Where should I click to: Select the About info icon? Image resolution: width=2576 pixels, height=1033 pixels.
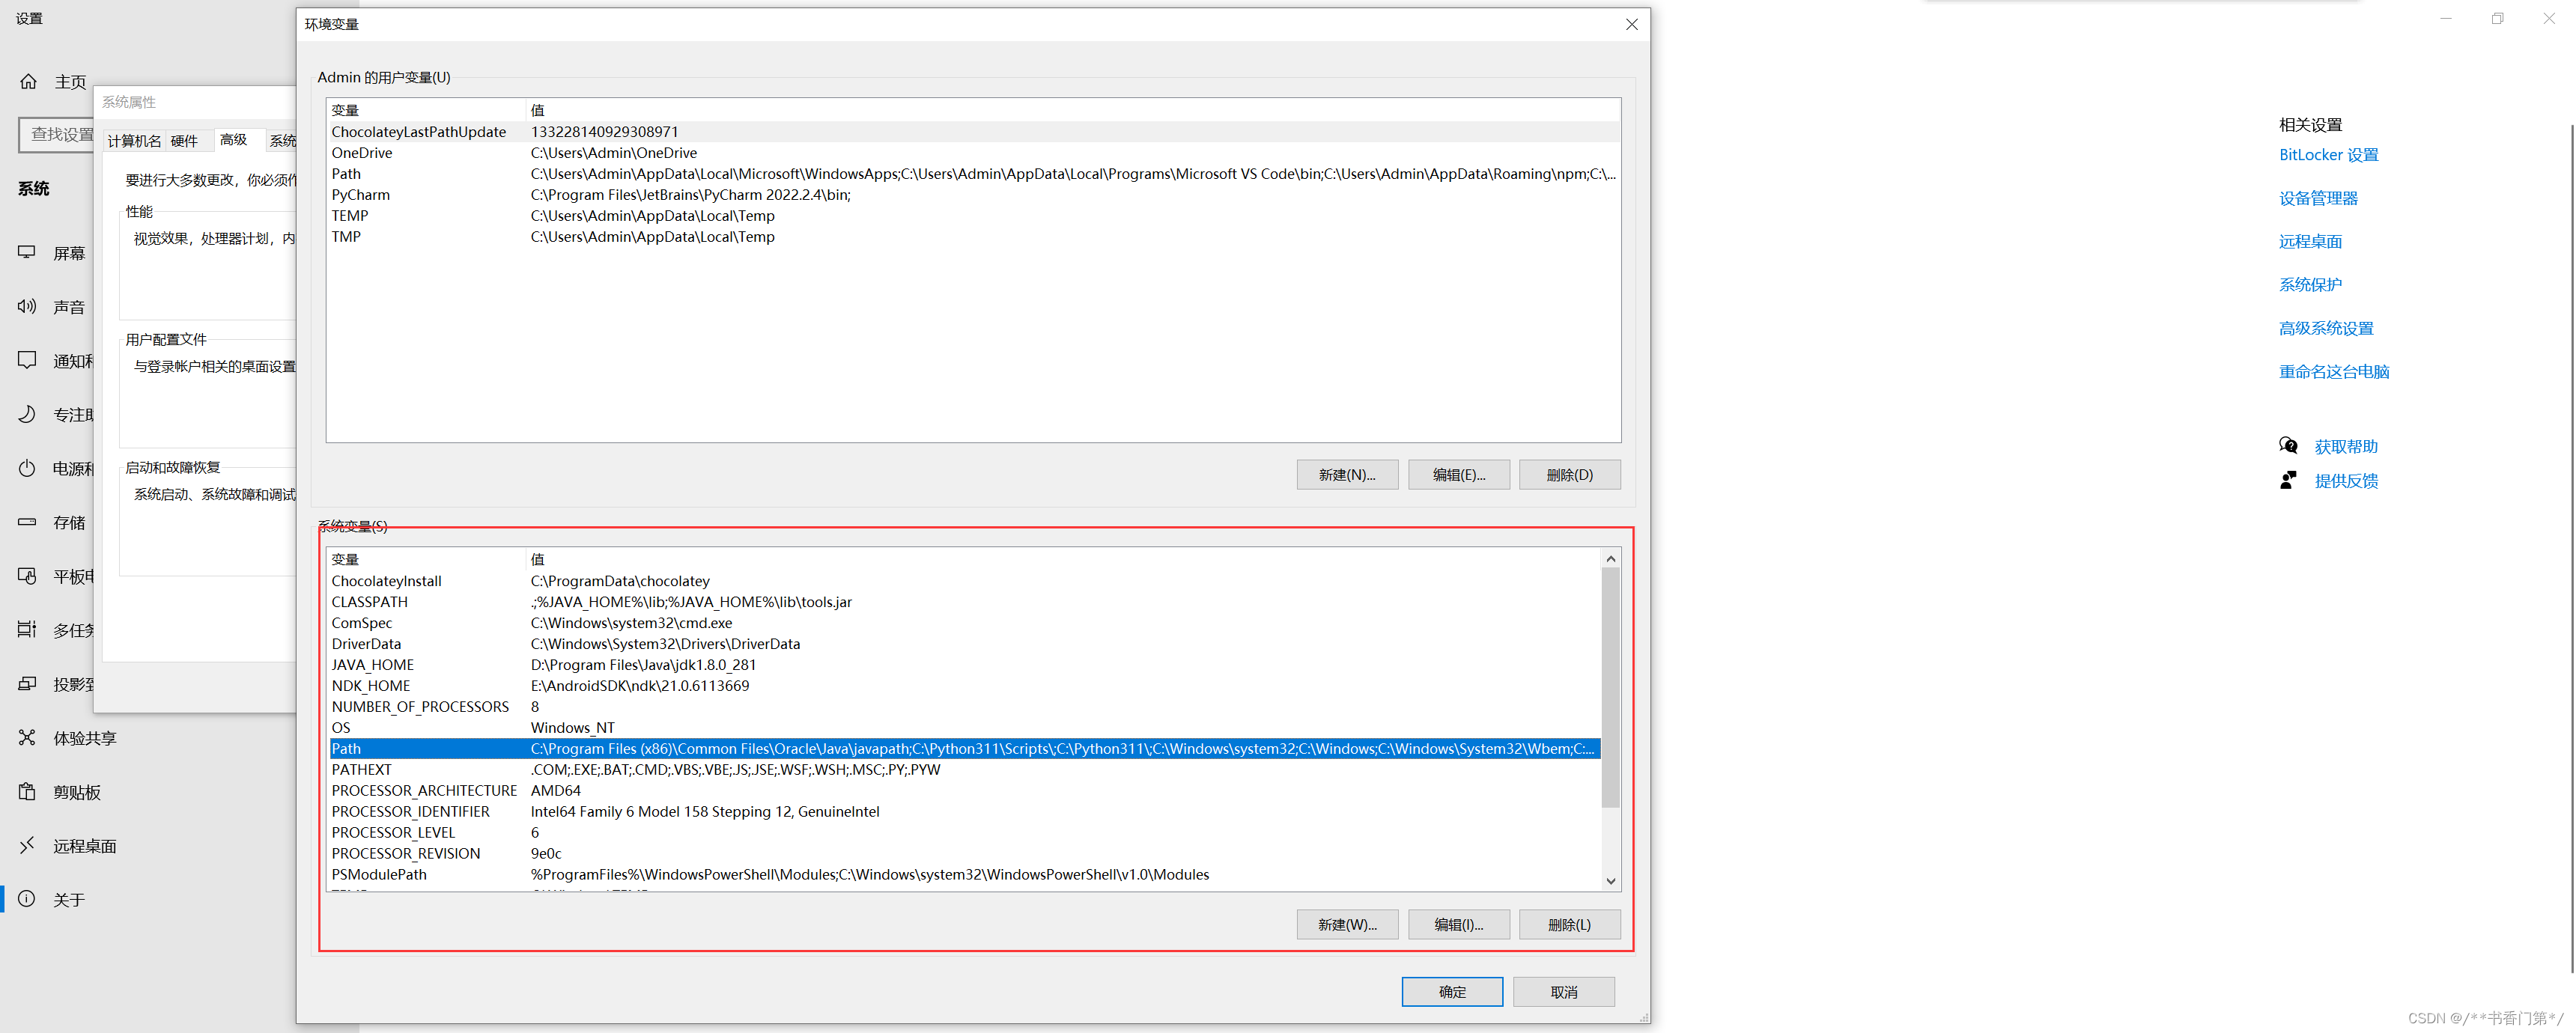click(x=27, y=898)
